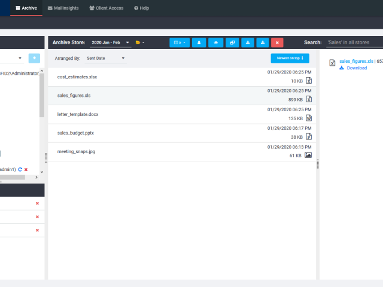
Task: Click the red X toolbar button
Action: tap(277, 42)
